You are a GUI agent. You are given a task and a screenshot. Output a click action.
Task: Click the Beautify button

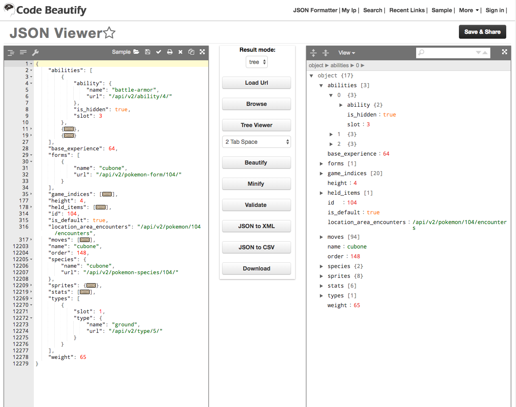pyautogui.click(x=256, y=163)
